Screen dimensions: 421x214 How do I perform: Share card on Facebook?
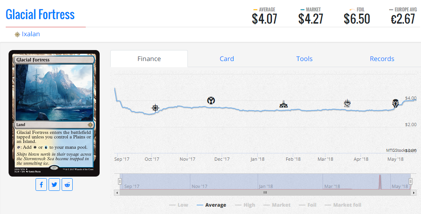[41, 185]
